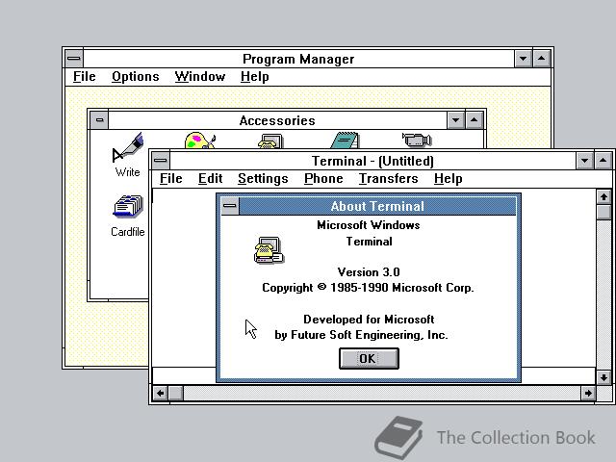Minimize the Terminal window
This screenshot has width=616, height=462.
pos(584,161)
